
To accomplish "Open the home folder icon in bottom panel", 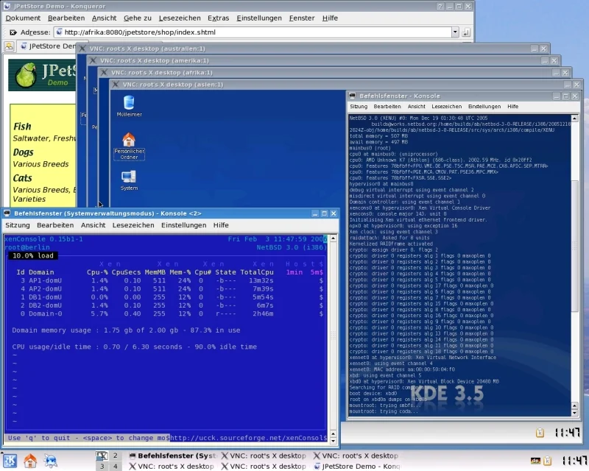I will [x=30, y=461].
